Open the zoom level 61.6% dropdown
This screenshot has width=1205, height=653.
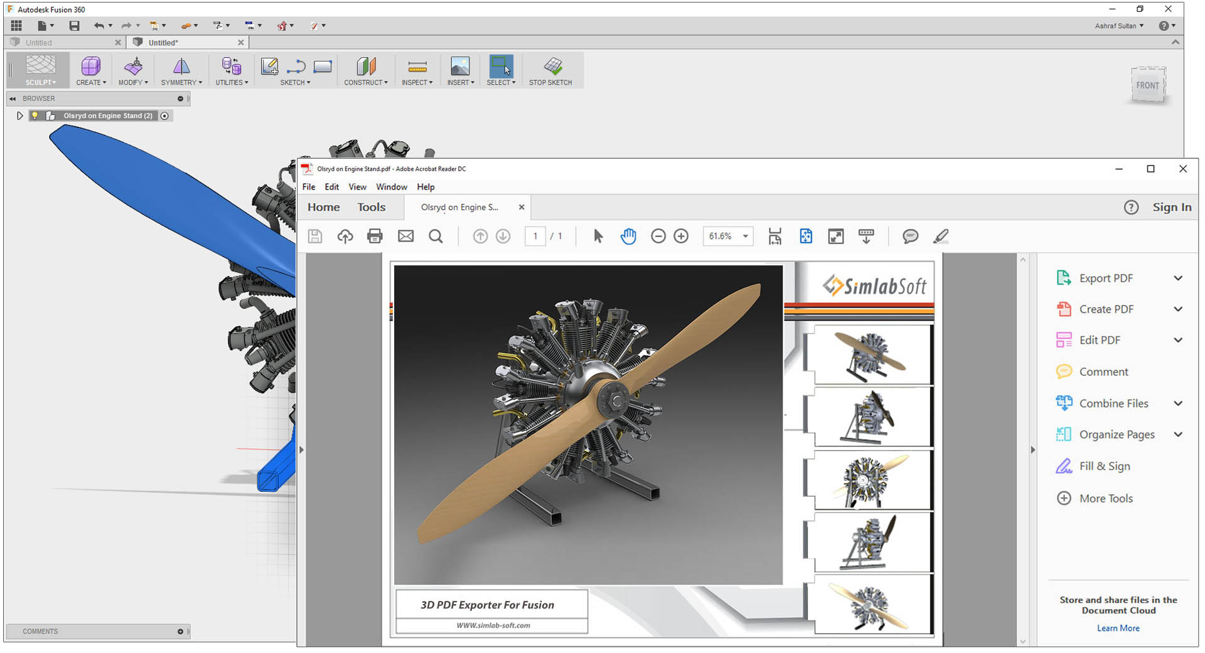745,236
